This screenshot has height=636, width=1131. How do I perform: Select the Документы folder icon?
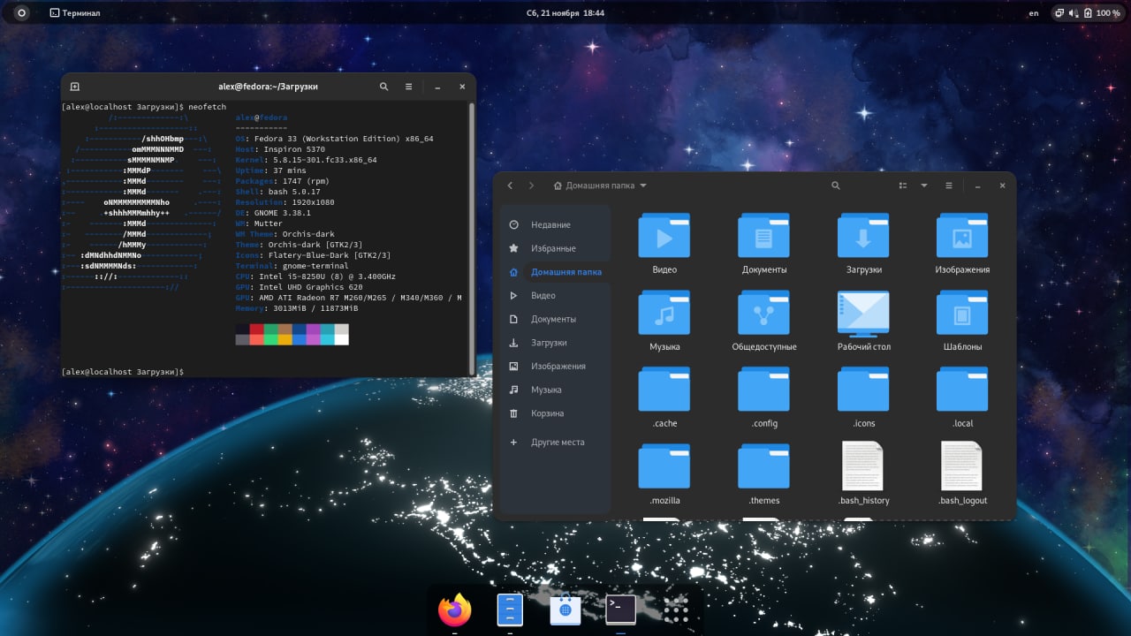(x=764, y=236)
